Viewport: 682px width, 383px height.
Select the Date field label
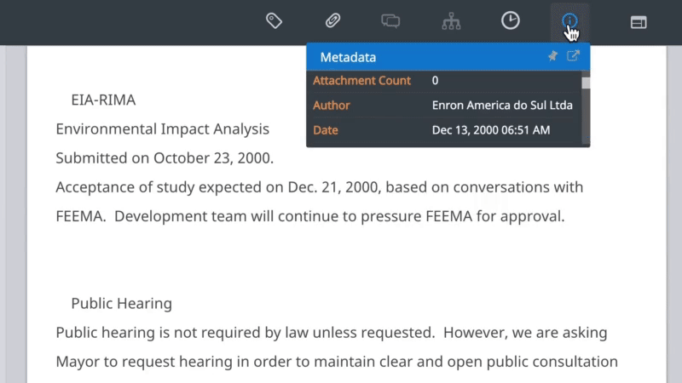(x=326, y=130)
